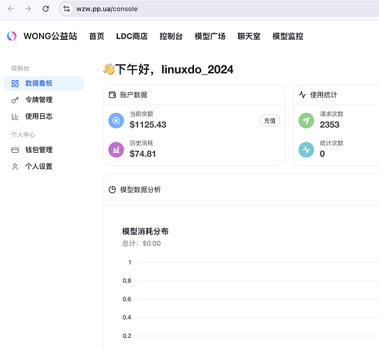Reload the page with the refresh icon
The image size is (379, 349).
tap(45, 9)
